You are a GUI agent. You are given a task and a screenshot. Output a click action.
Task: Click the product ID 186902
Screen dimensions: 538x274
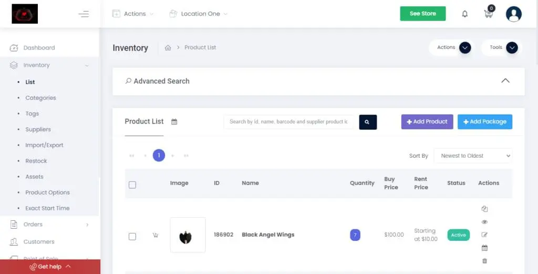(x=224, y=235)
